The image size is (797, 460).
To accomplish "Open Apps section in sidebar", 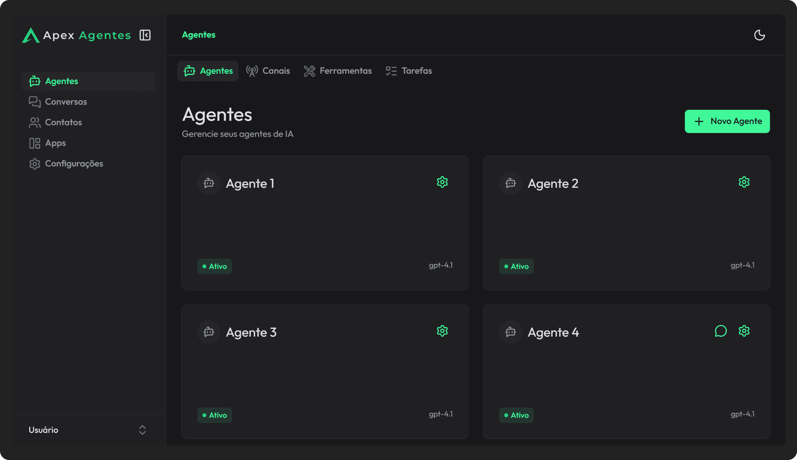I will click(55, 143).
